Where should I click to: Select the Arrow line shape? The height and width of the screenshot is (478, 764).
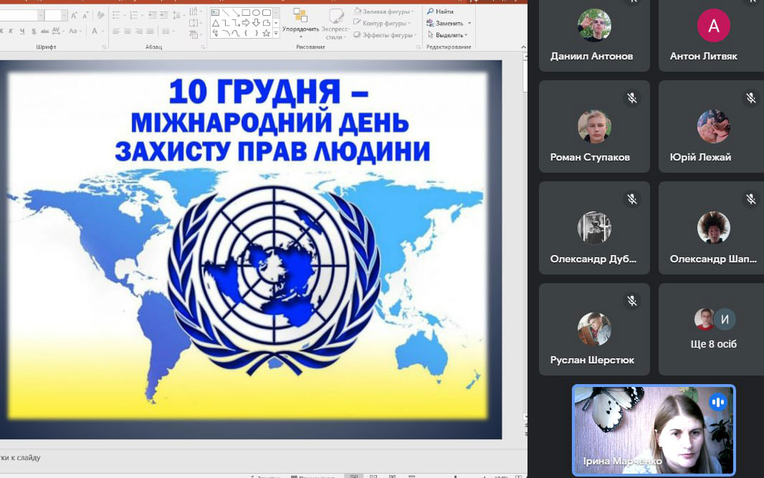236,13
